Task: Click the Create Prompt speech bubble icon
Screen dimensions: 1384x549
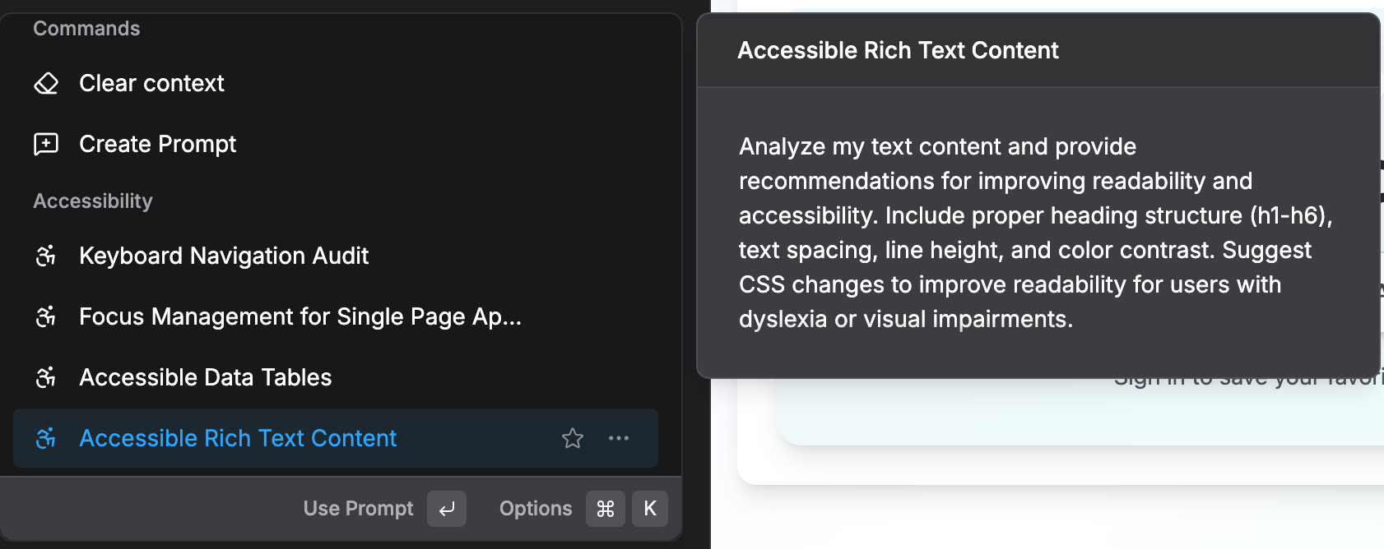Action: 46,145
